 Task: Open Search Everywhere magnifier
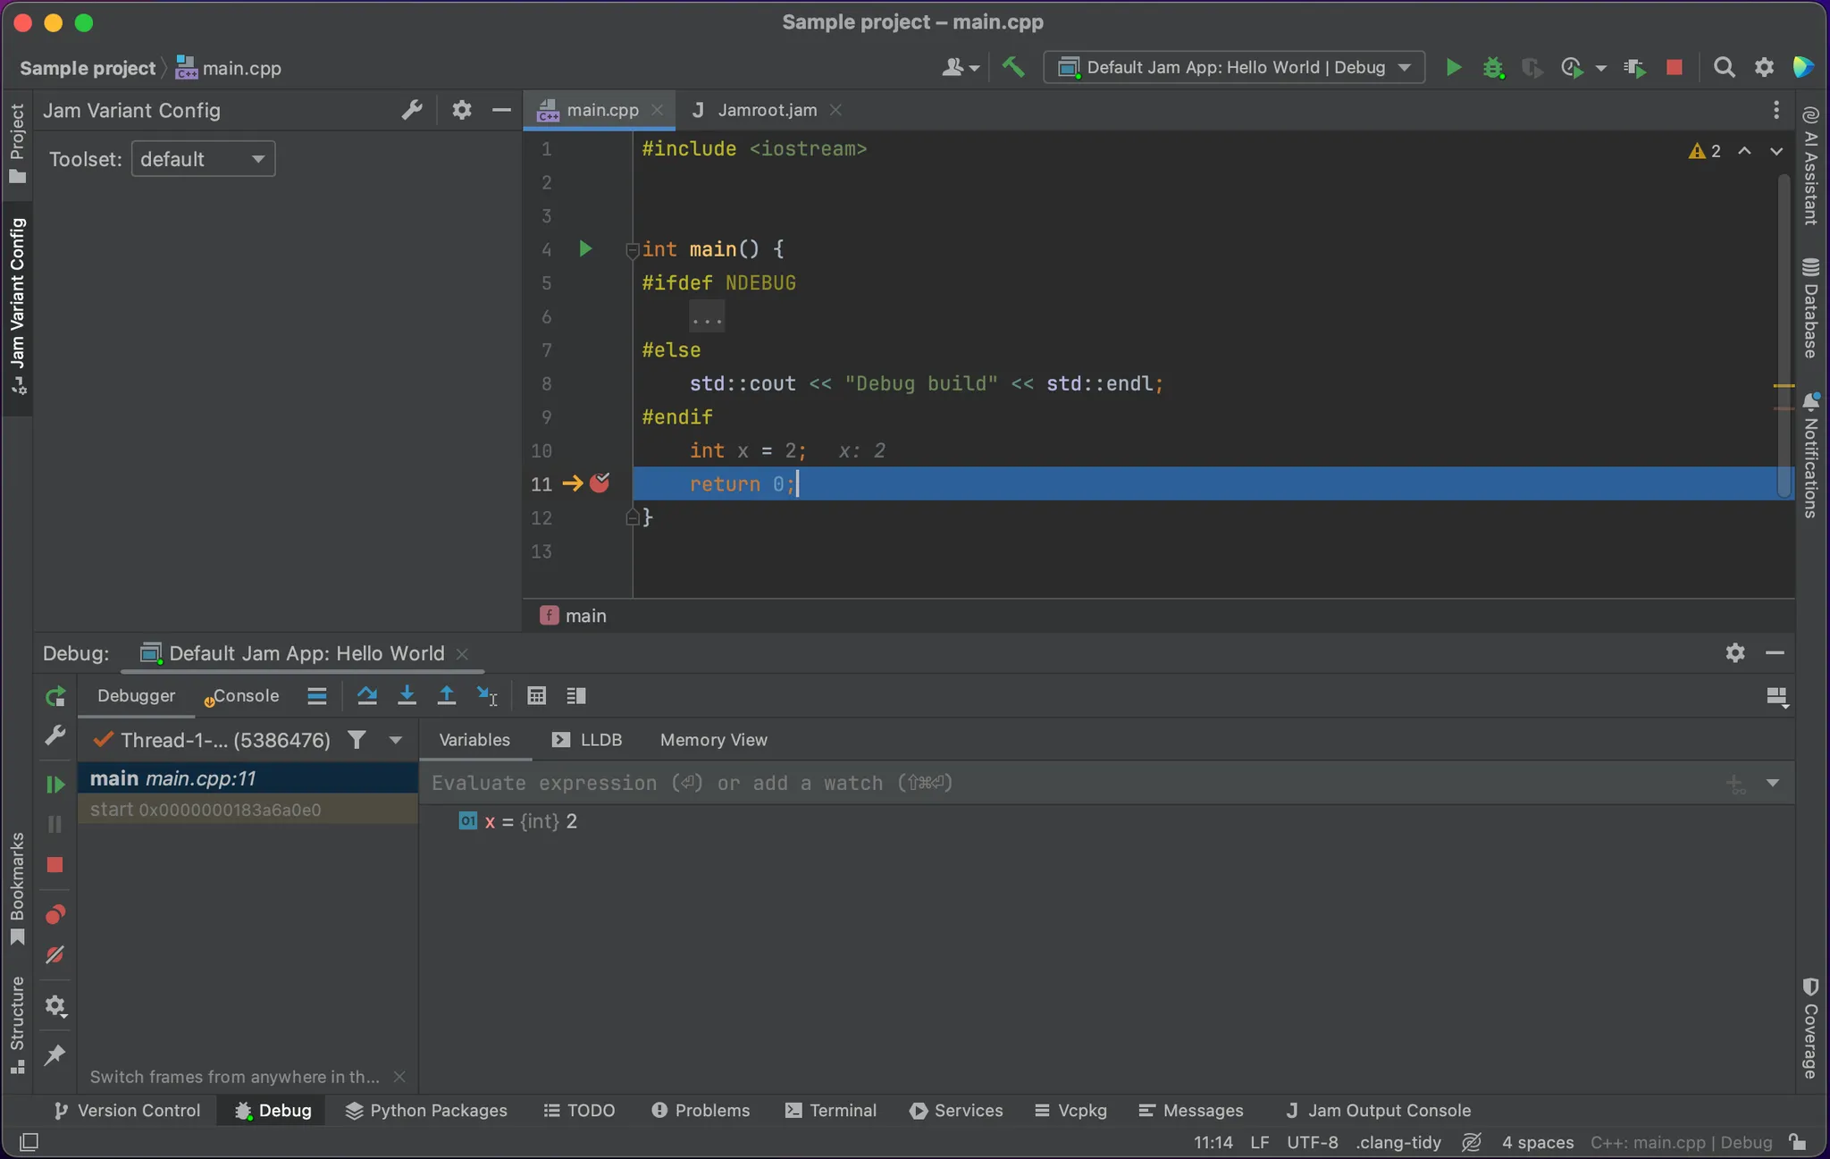pyautogui.click(x=1724, y=67)
